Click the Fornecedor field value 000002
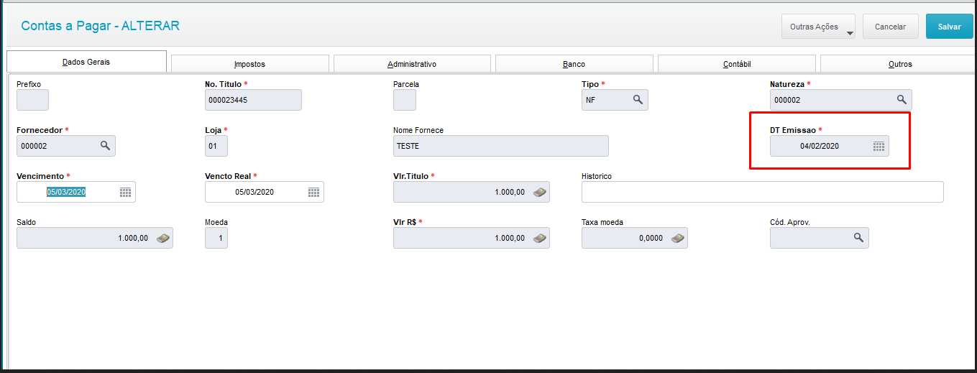 (x=65, y=146)
